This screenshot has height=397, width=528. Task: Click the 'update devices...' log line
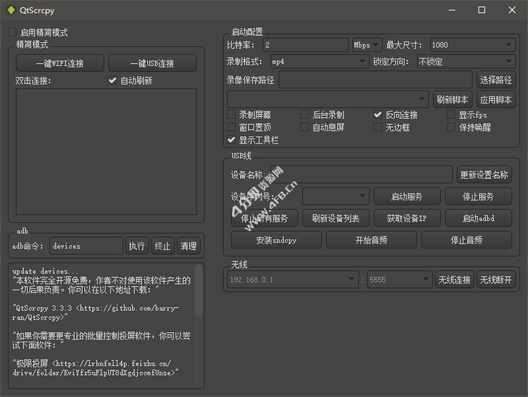(45, 271)
